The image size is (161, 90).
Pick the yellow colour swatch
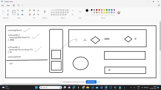pos(104,10)
